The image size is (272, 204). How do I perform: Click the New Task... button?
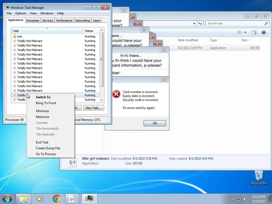point(93,108)
